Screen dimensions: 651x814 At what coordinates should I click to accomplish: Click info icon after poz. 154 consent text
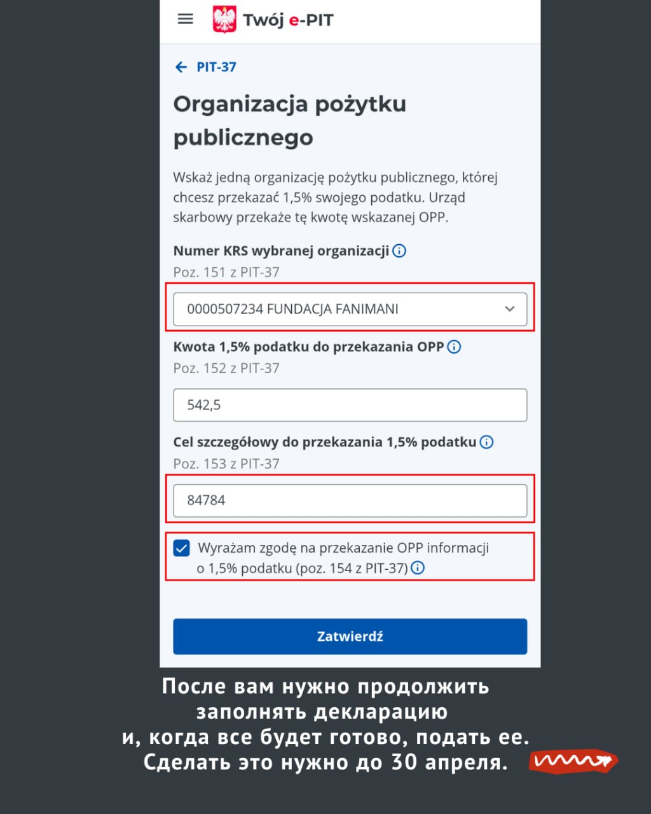click(418, 568)
